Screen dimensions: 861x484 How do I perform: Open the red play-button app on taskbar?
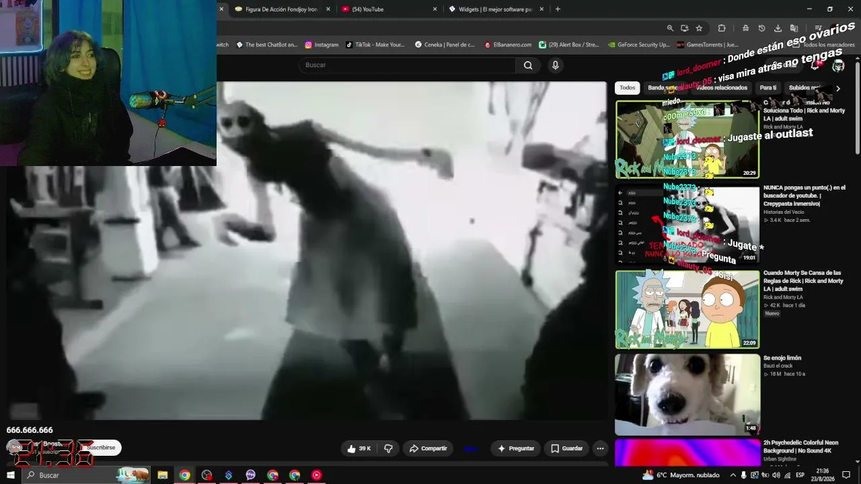tap(317, 475)
